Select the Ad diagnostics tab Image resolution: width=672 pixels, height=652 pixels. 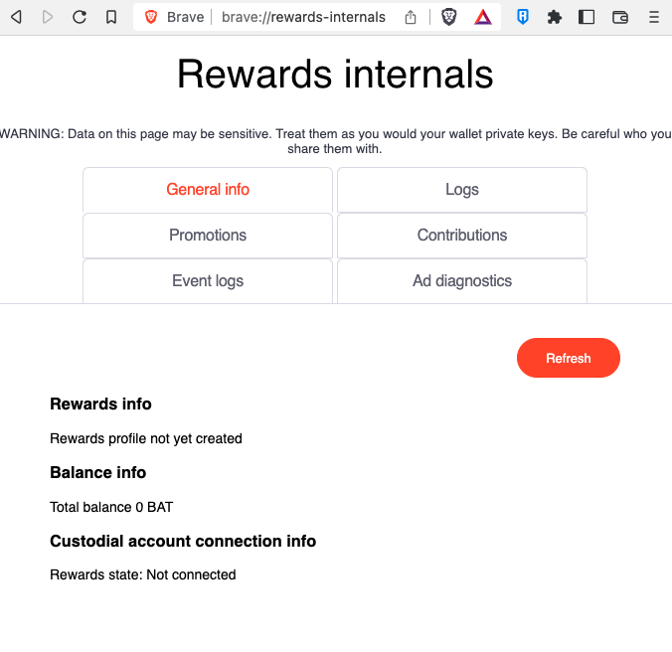pyautogui.click(x=462, y=281)
